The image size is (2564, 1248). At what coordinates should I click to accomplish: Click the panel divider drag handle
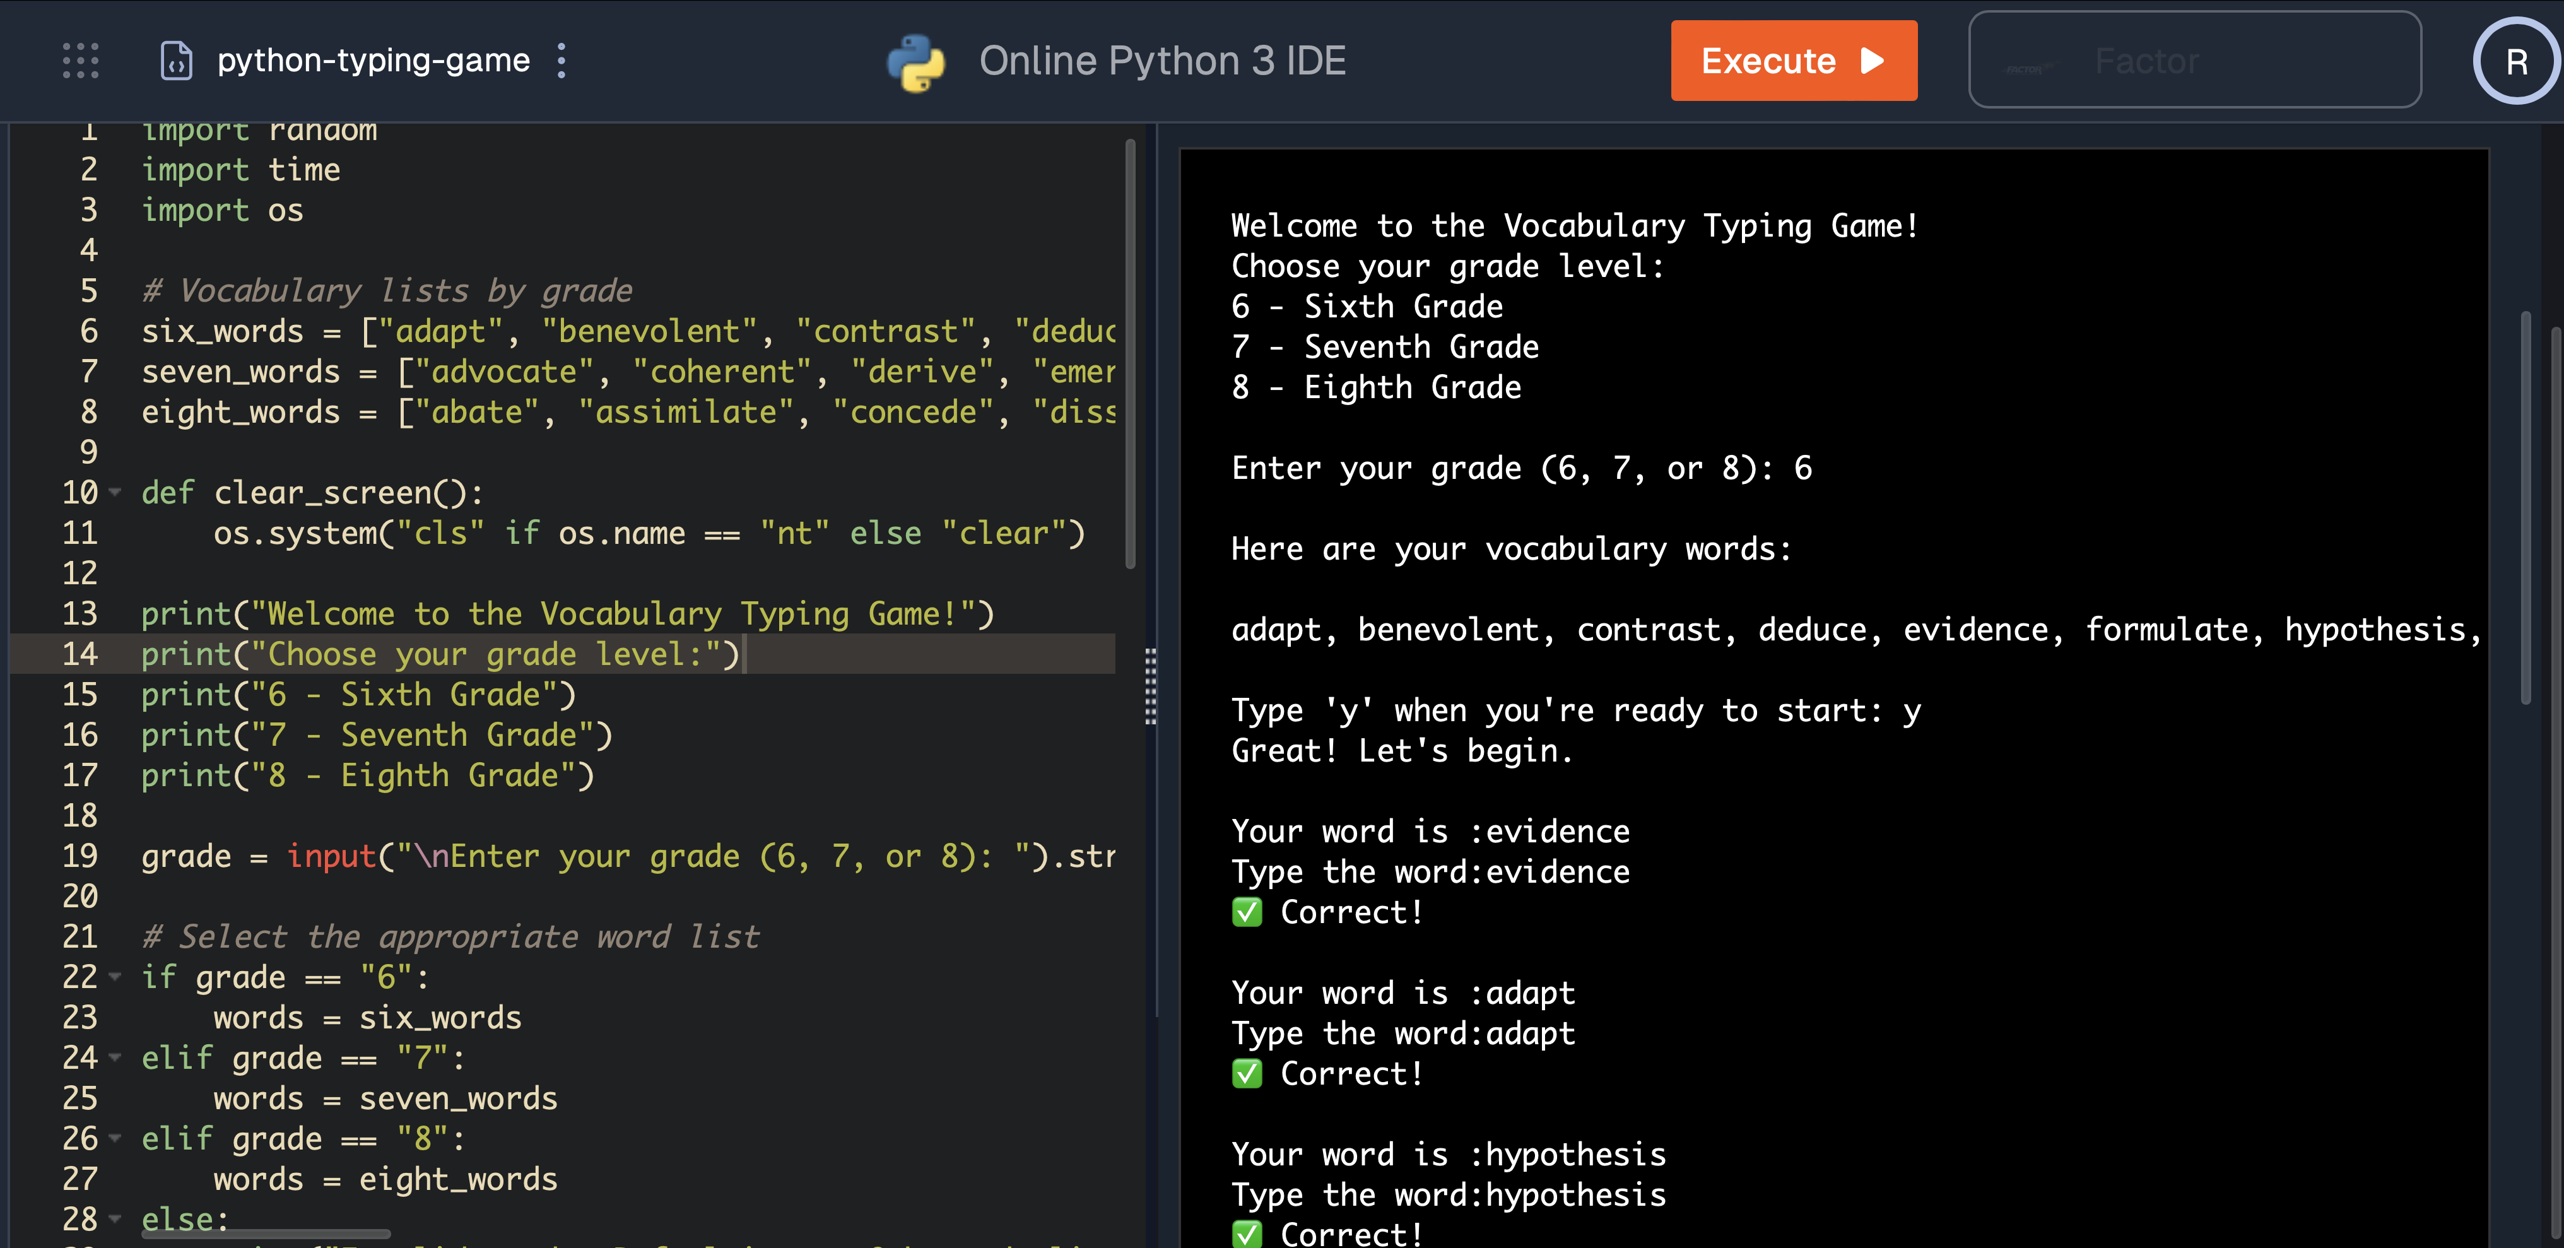pyautogui.click(x=1151, y=686)
